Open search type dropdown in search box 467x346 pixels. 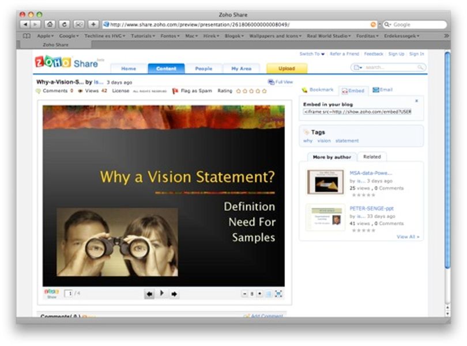(357, 67)
